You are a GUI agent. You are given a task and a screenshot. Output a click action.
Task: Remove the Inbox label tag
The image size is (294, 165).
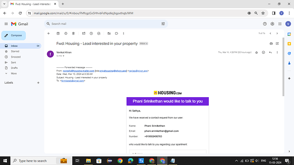147,43
